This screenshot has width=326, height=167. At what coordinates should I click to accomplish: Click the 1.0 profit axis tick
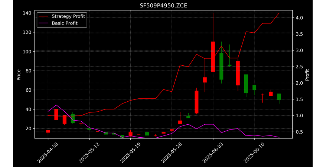pyautogui.click(x=299, y=116)
